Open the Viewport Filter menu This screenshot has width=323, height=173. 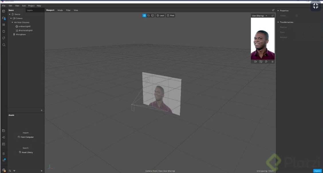(68, 10)
